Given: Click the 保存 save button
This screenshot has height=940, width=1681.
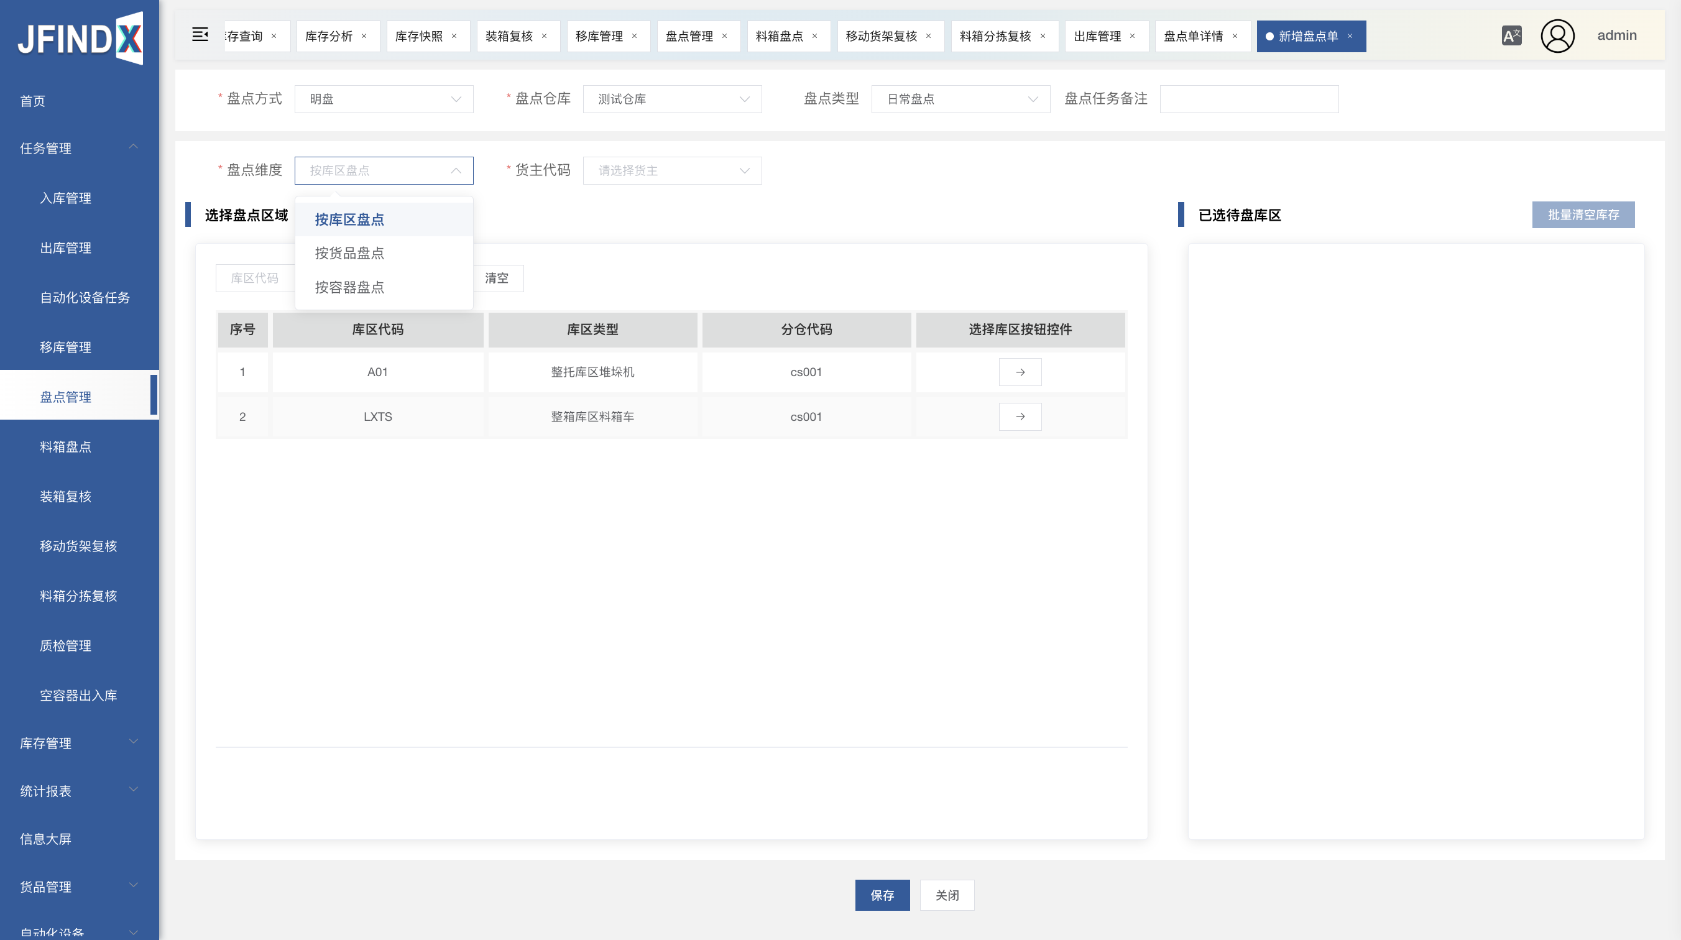Looking at the screenshot, I should (882, 895).
